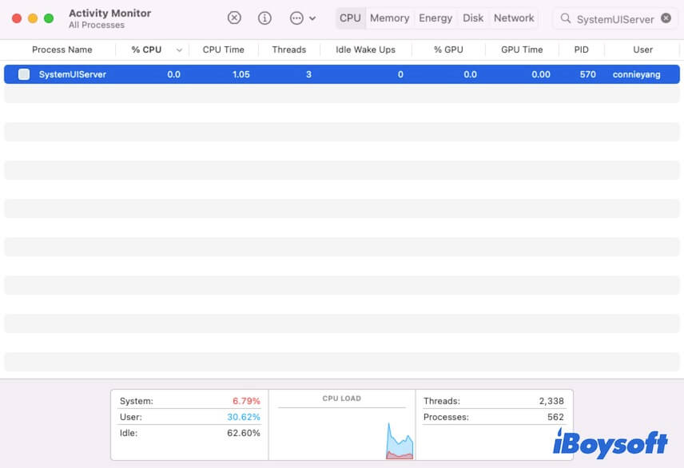This screenshot has width=684, height=468.
Task: Select the Network tab
Action: (514, 18)
